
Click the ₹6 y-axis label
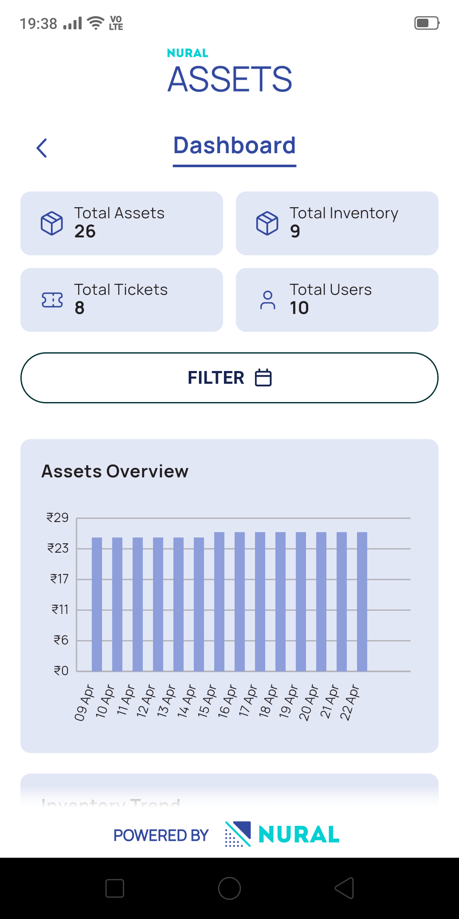[x=61, y=640]
